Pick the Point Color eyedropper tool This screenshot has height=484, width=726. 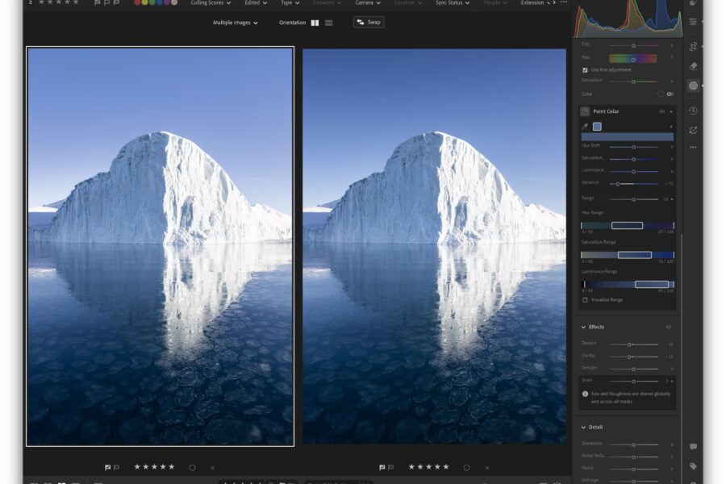tap(586, 127)
